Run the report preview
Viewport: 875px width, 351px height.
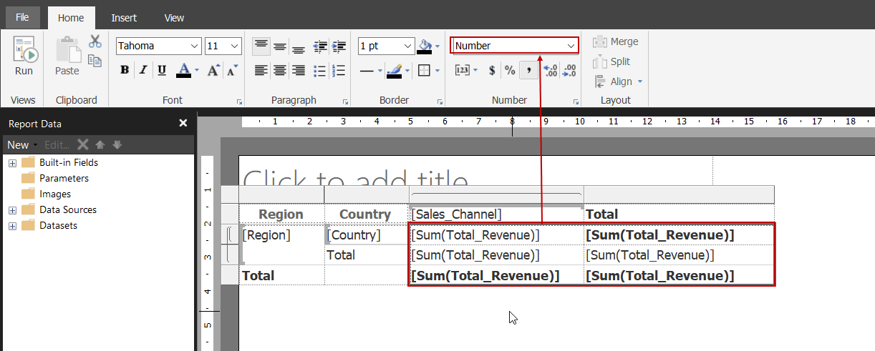tap(24, 56)
